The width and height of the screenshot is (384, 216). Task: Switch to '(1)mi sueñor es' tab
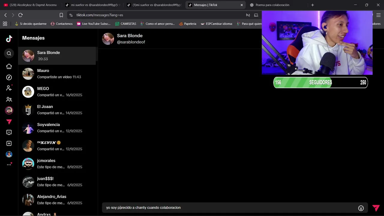(x=154, y=5)
